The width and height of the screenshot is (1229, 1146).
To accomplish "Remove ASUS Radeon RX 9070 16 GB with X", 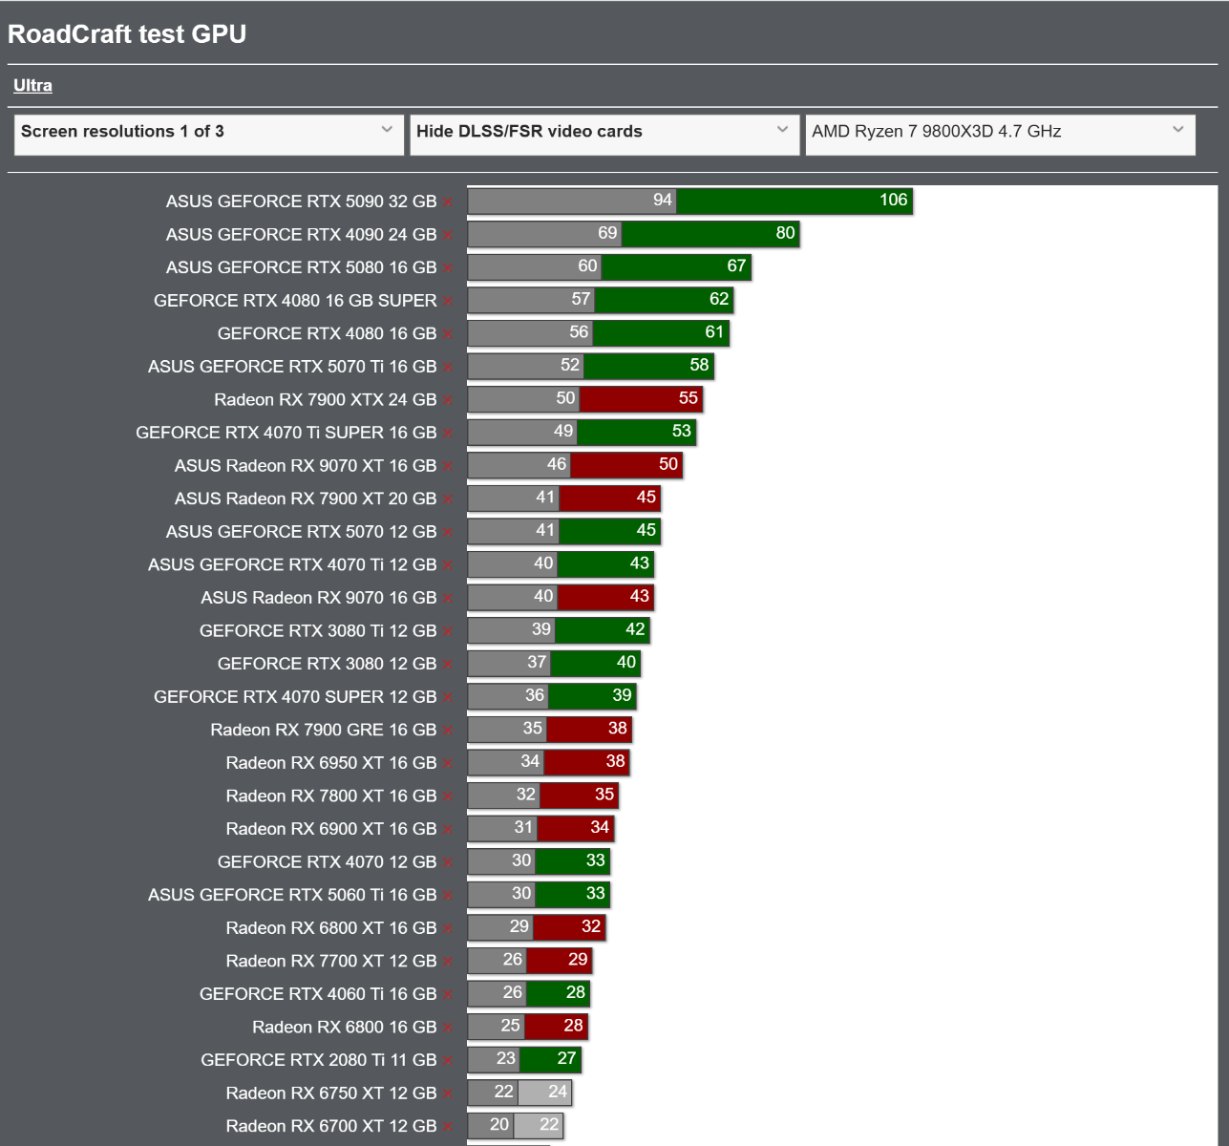I will point(447,599).
